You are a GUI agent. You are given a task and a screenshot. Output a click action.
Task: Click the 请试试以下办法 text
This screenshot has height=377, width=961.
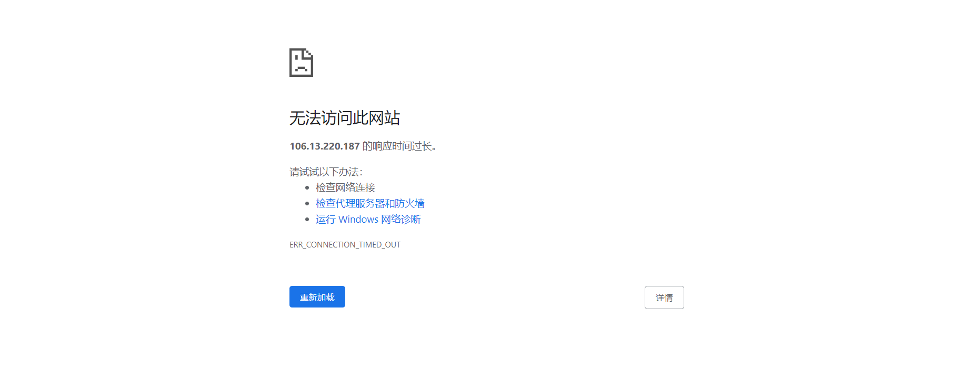[326, 172]
